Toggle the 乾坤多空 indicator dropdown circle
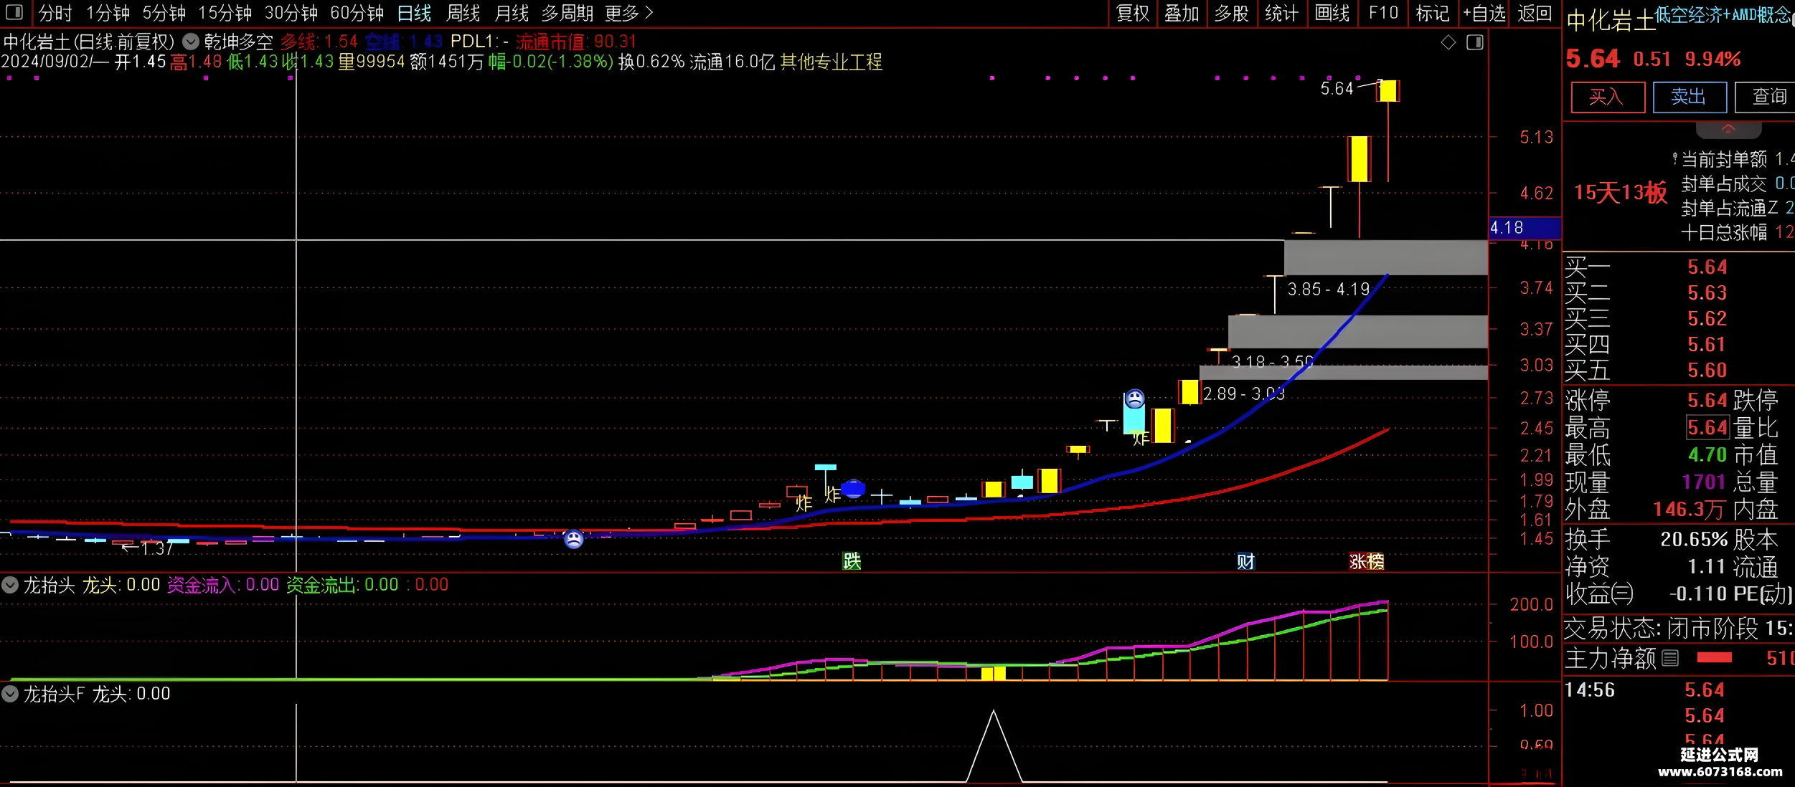Image resolution: width=1795 pixels, height=787 pixels. pyautogui.click(x=190, y=42)
